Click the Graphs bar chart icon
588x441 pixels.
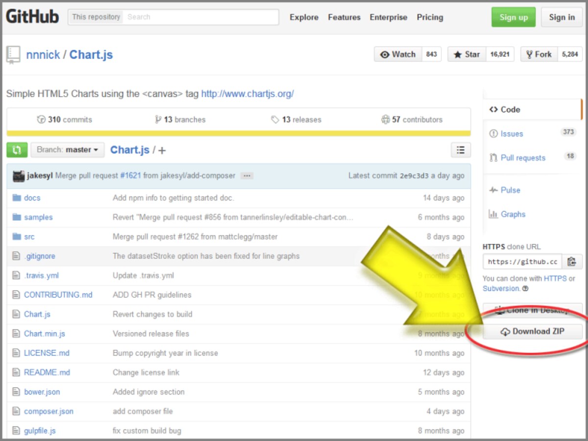point(493,214)
